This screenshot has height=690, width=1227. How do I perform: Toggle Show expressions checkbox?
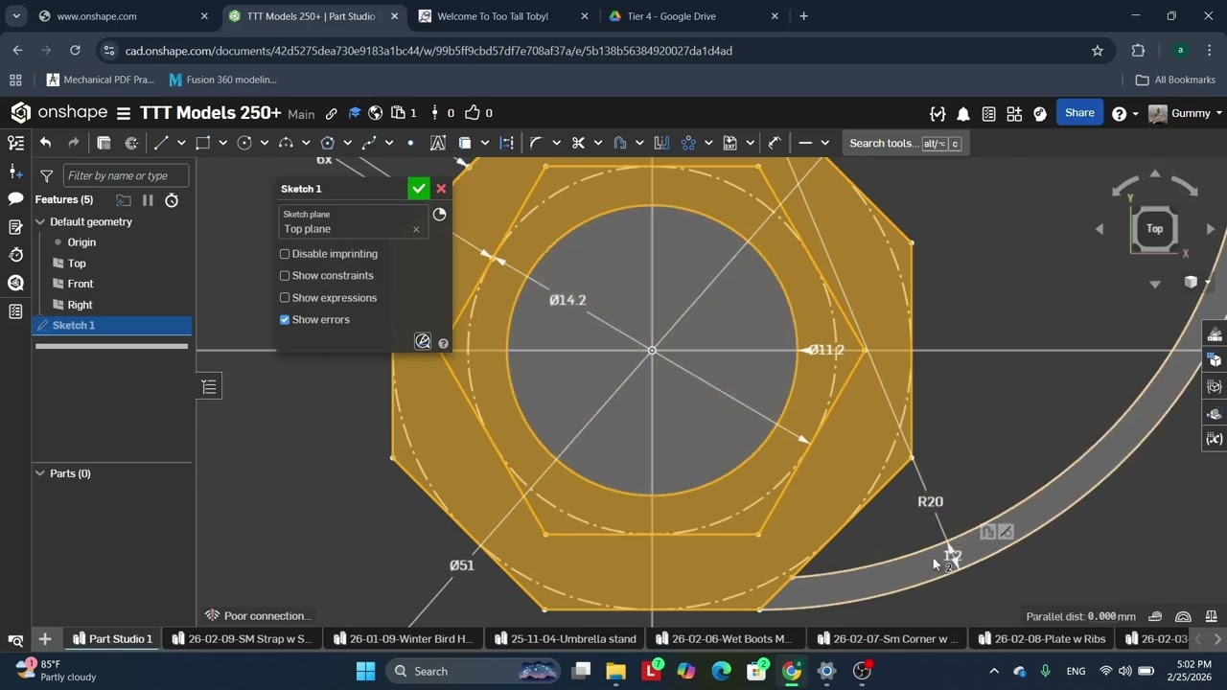click(285, 298)
